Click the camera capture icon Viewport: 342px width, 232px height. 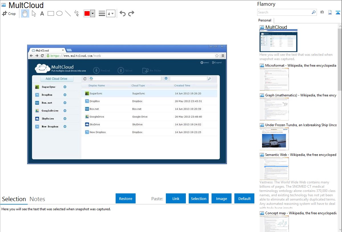pyautogui.click(x=322, y=12)
